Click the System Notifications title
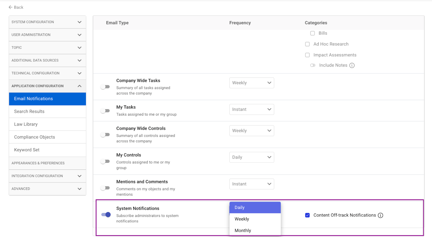Screen dimensions: 432x237 tap(138, 208)
